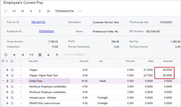Image resolution: width=181 pixels, height=107 pixels.
Task: Click notes document column header icon
Action: 12,61
